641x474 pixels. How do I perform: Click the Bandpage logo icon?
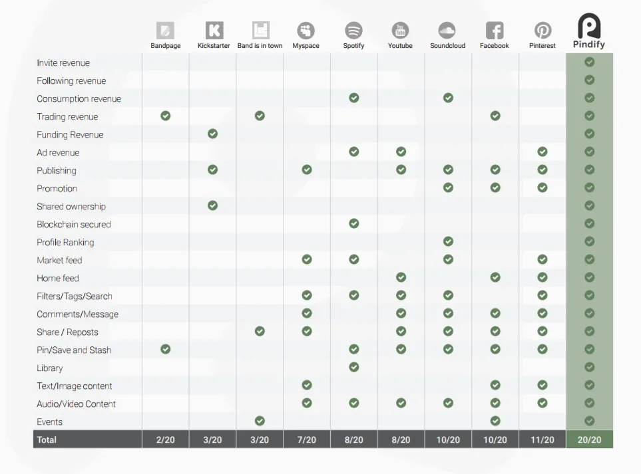coord(165,31)
